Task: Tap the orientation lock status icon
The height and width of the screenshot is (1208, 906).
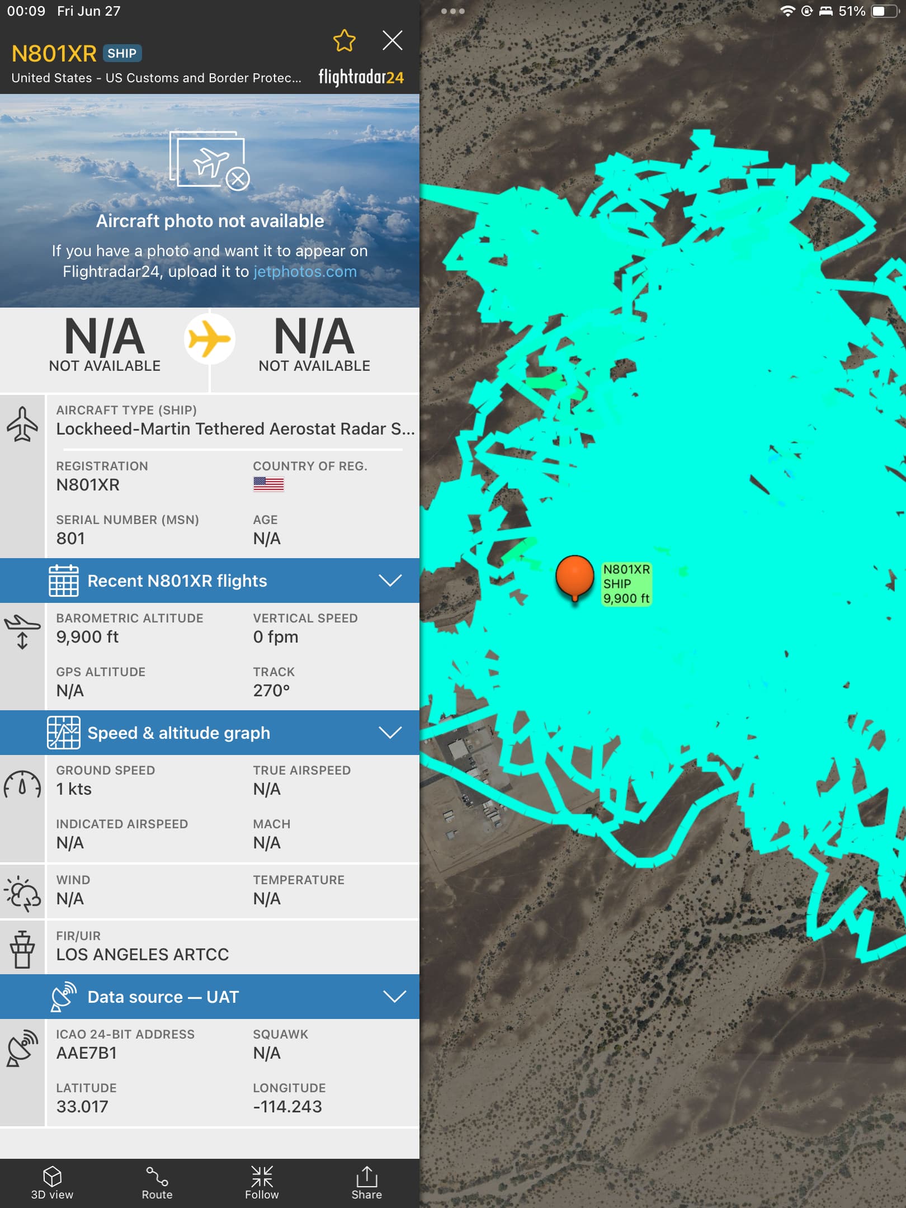Action: (x=806, y=11)
